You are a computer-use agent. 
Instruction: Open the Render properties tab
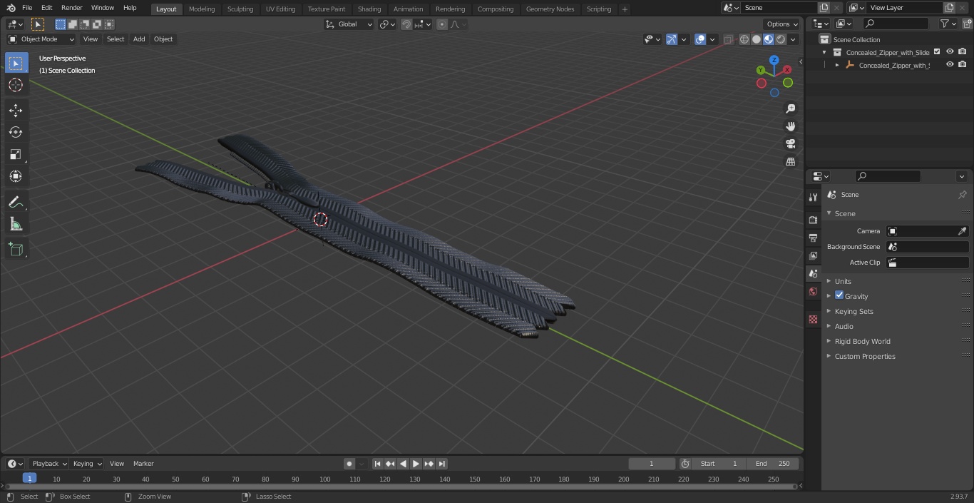tap(813, 220)
